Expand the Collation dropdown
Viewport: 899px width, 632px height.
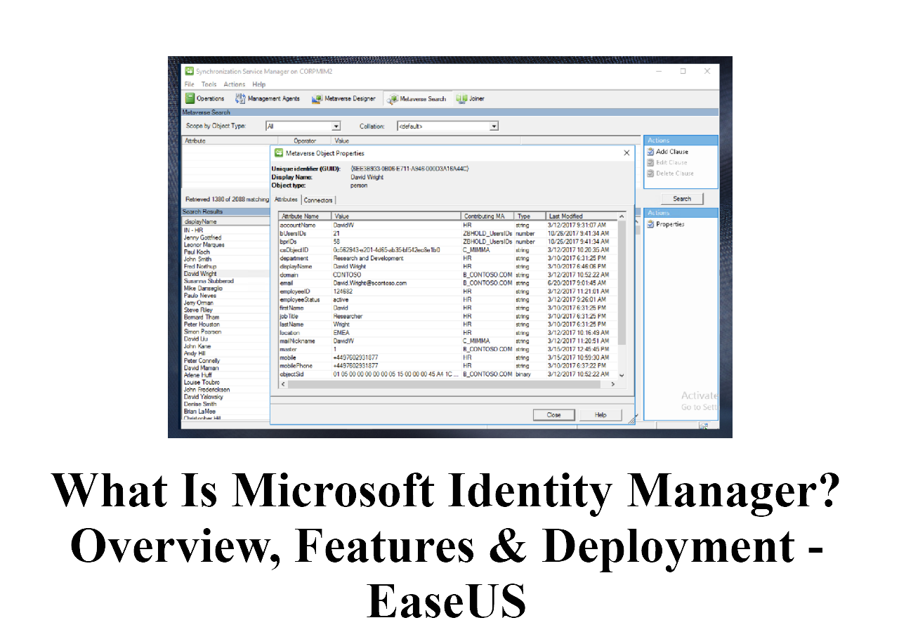pos(494,126)
